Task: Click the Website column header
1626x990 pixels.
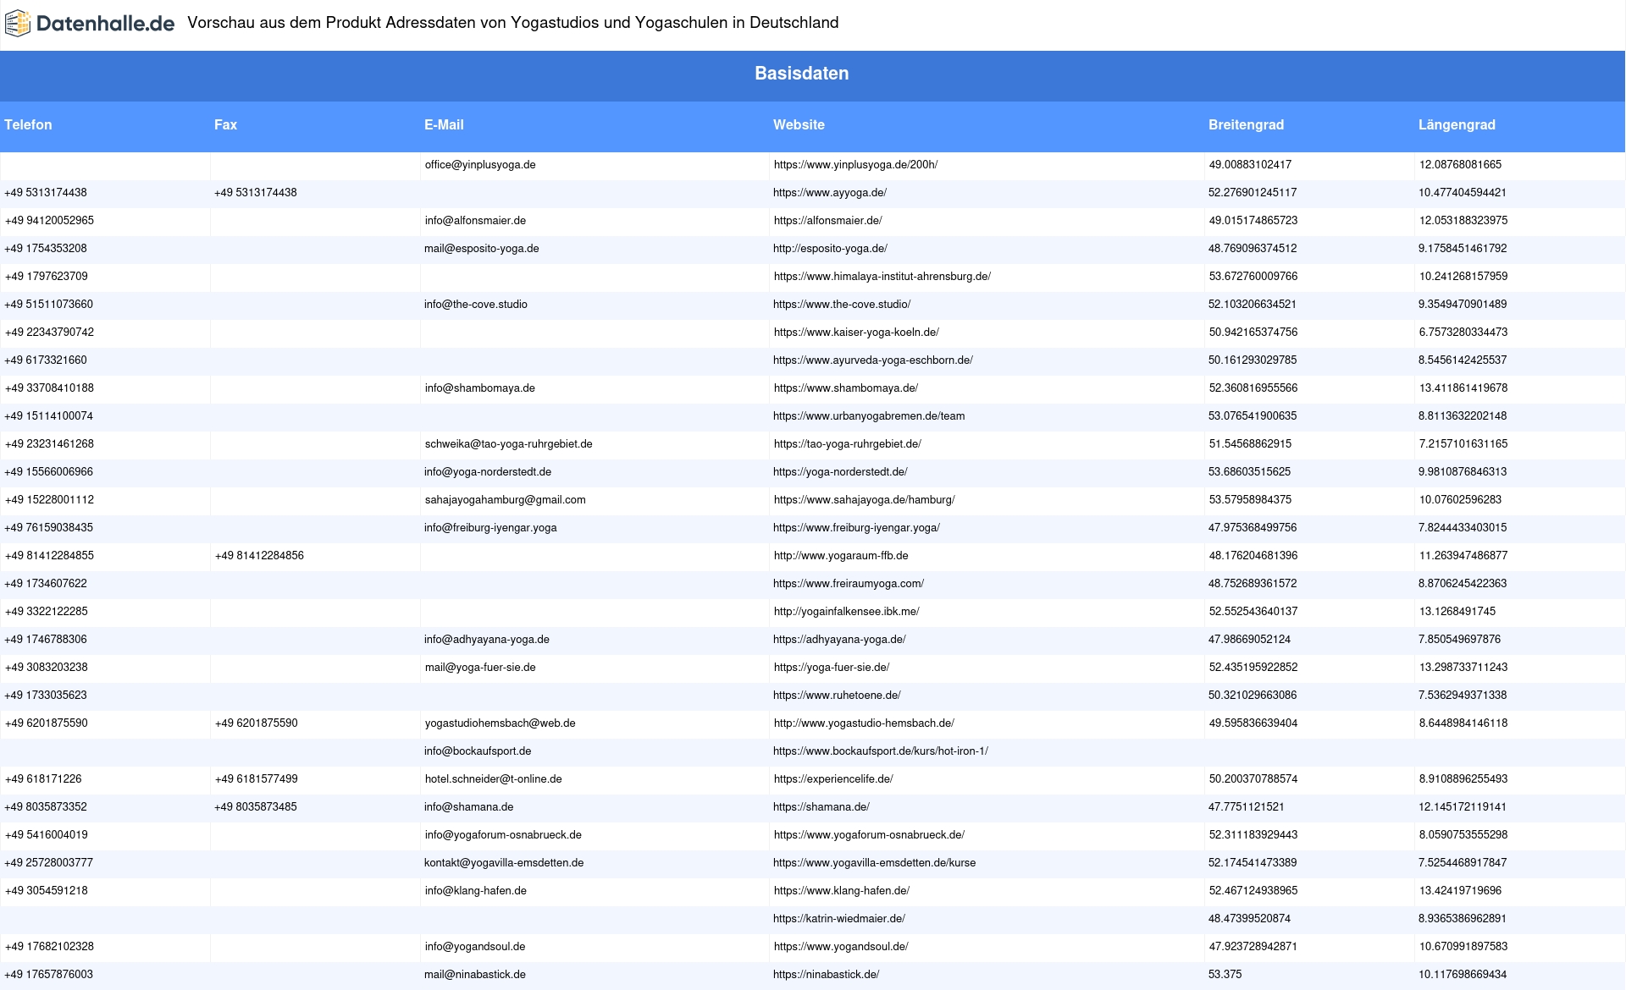Action: pyautogui.click(x=799, y=124)
